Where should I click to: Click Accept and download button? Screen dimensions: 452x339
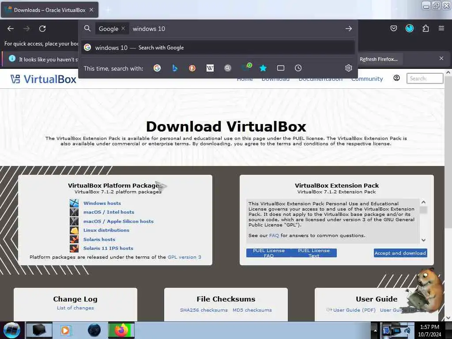[400, 253]
